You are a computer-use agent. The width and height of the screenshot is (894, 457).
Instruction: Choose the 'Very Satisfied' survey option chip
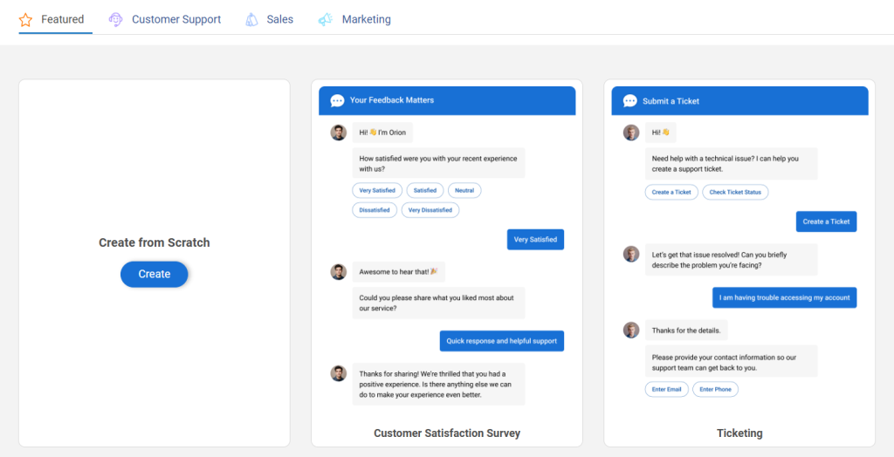377,190
